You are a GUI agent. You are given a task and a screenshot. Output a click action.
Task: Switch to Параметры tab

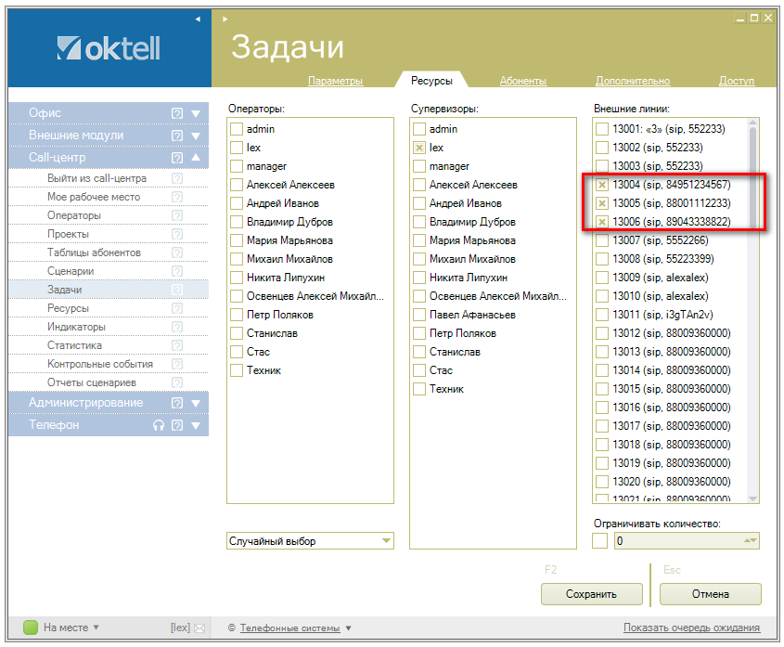(x=335, y=81)
